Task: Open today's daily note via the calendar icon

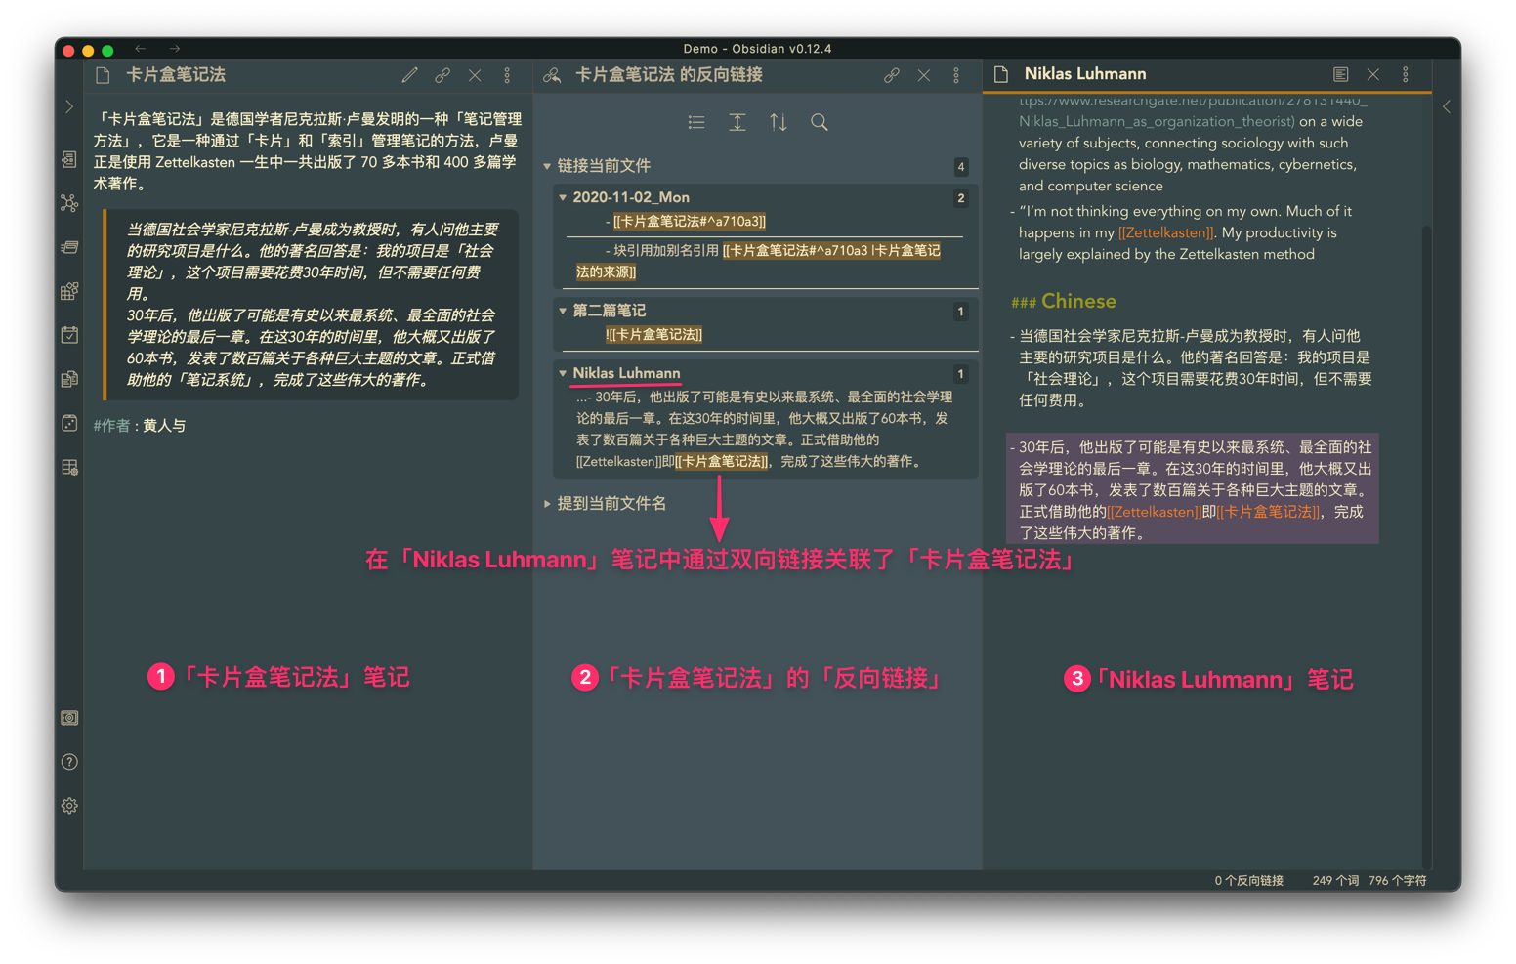Action: click(x=69, y=335)
